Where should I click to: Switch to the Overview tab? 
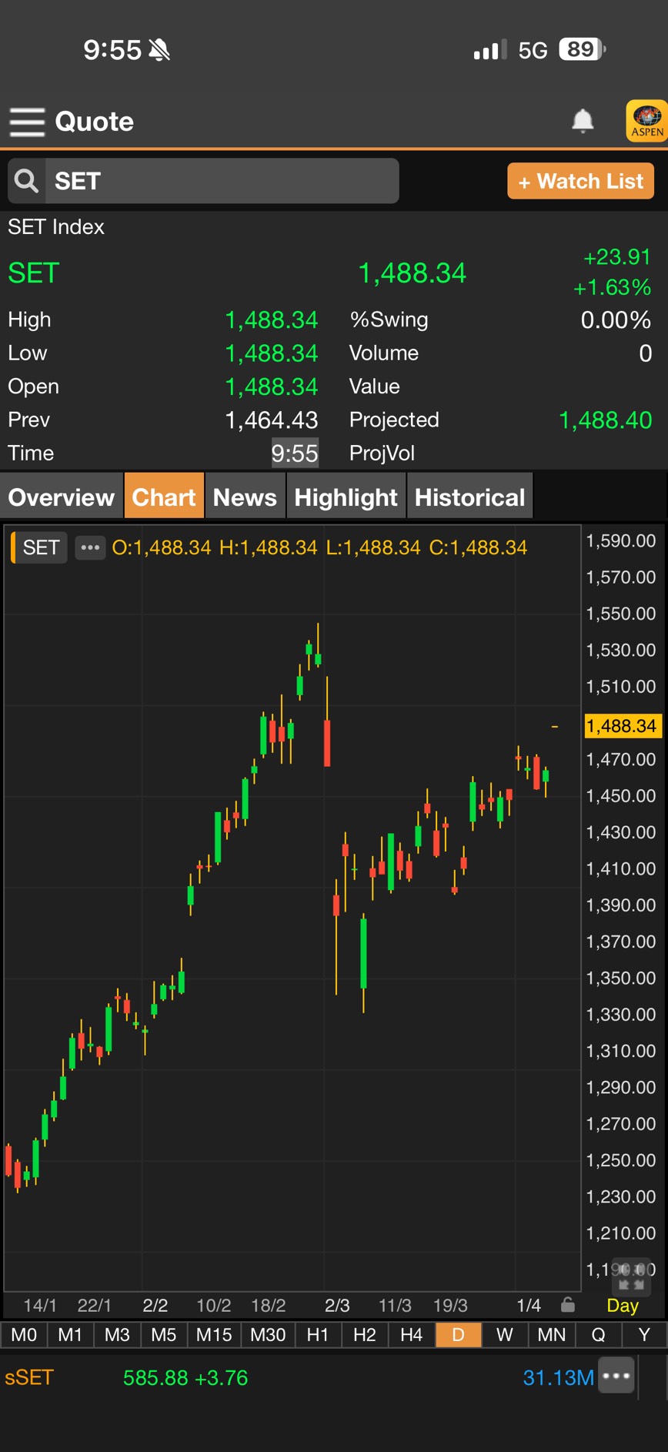click(62, 497)
